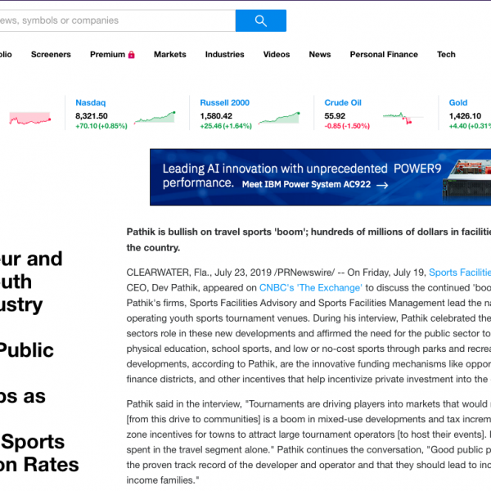This screenshot has width=491, height=491.
Task: Click the Gold price 1,426.10
Action: click(x=465, y=116)
